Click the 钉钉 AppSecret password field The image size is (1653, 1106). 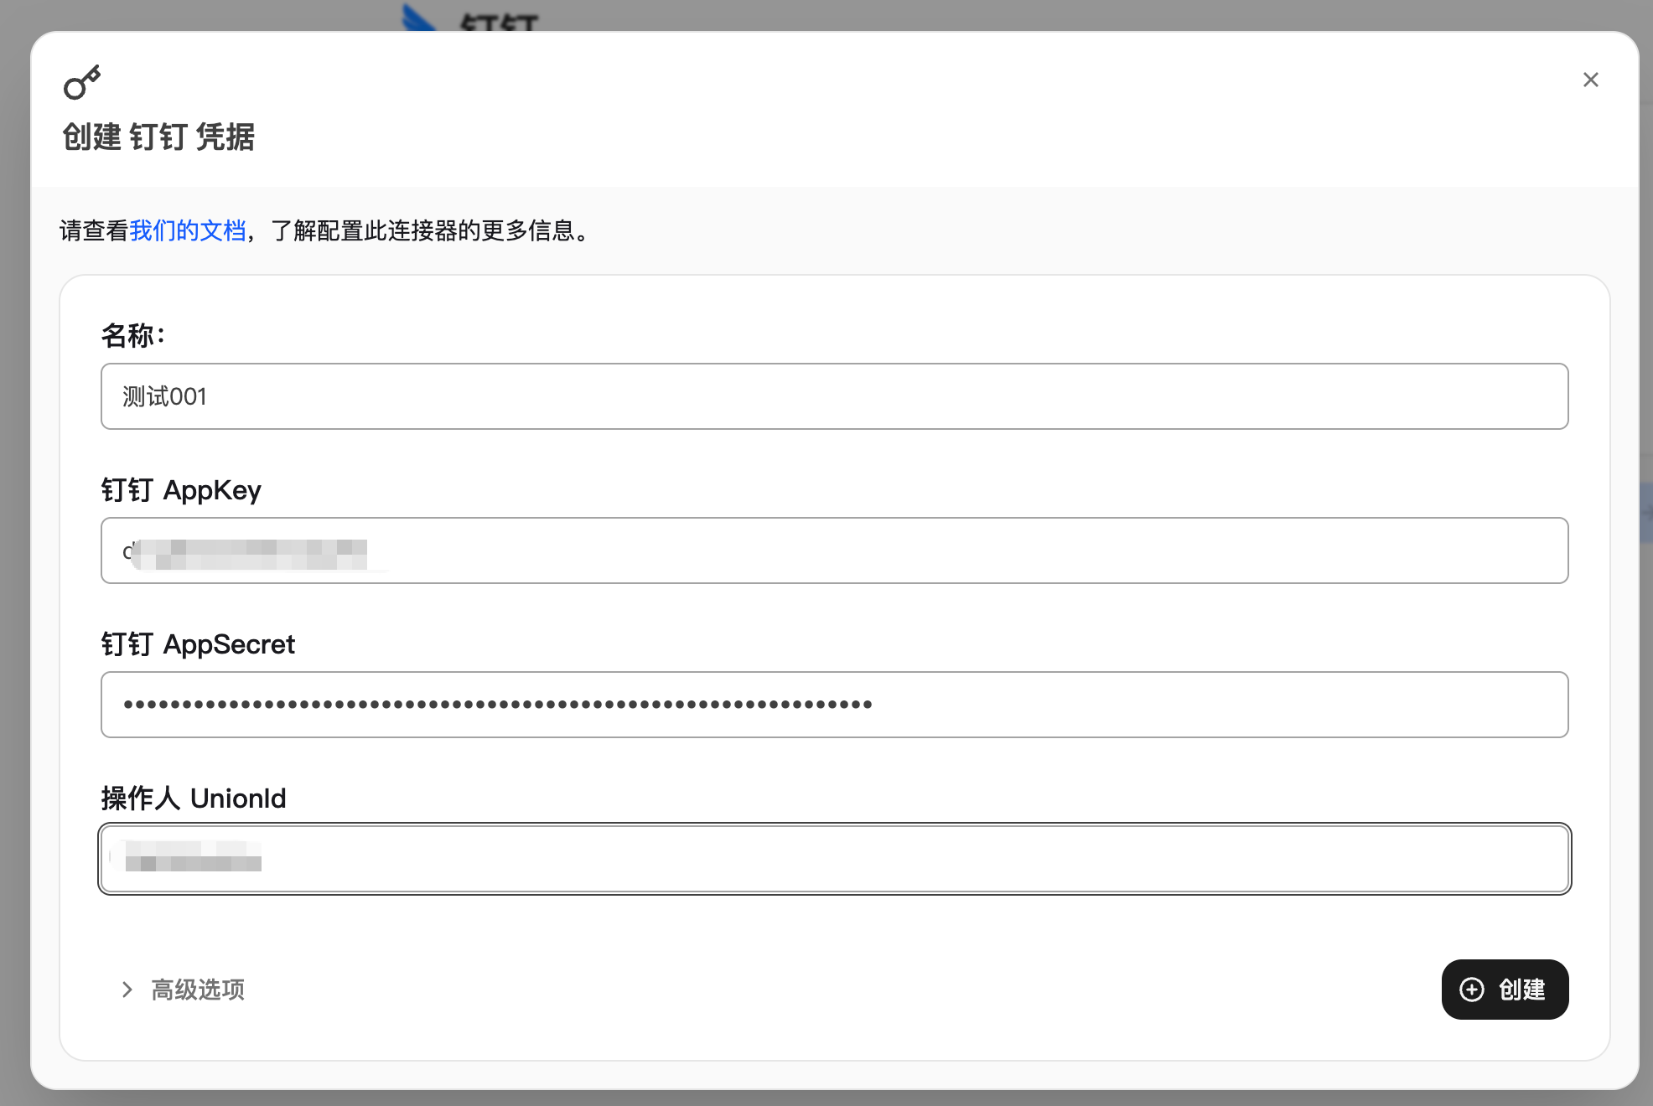[x=834, y=705]
